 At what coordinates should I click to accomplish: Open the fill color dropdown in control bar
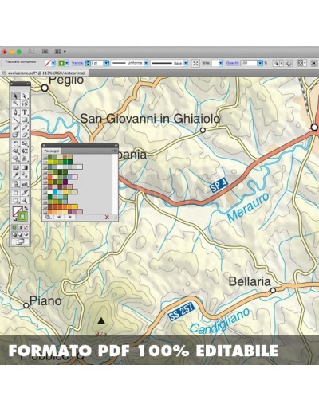coord(53,63)
